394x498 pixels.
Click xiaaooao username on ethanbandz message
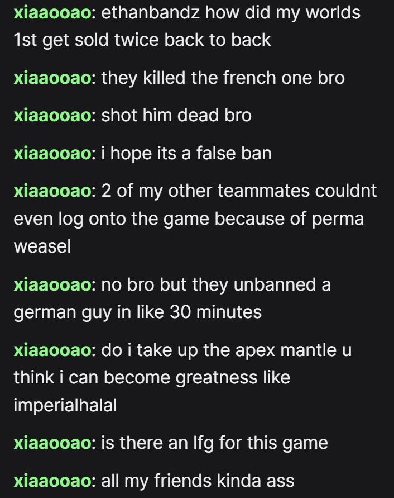52,13
